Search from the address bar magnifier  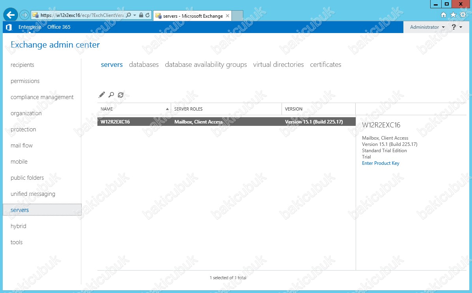(129, 15)
